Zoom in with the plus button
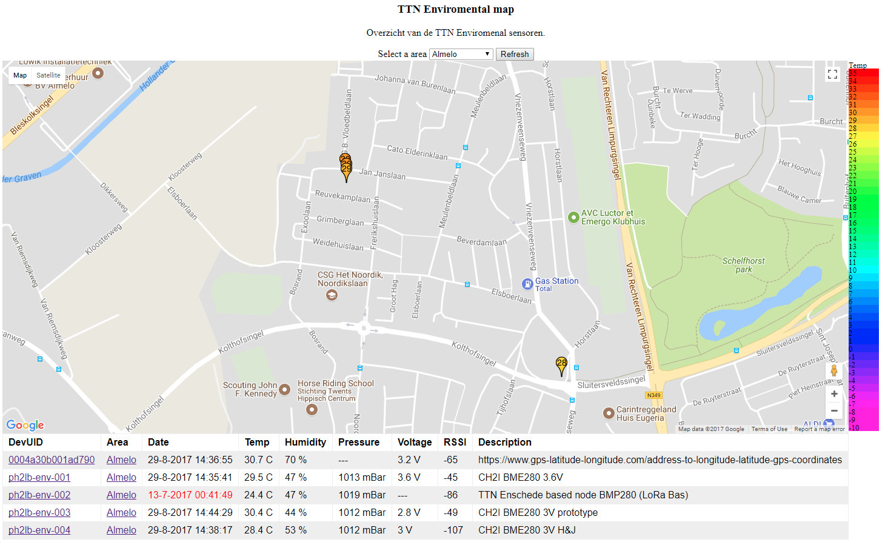 [834, 394]
